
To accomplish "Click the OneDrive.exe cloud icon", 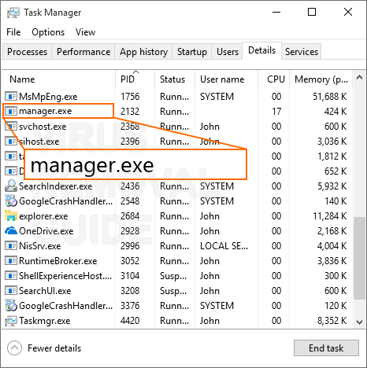I will click(11, 231).
